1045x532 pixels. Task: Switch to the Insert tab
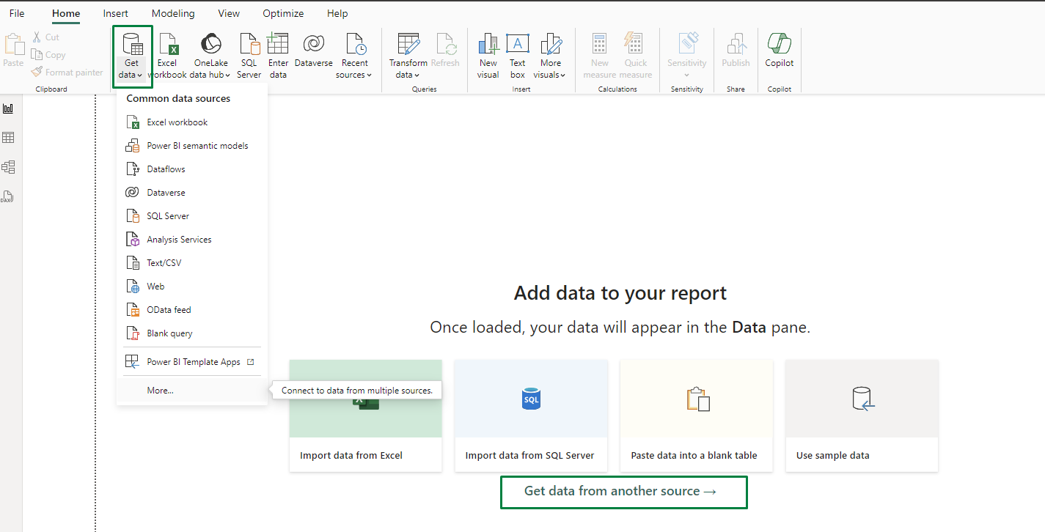pos(116,14)
